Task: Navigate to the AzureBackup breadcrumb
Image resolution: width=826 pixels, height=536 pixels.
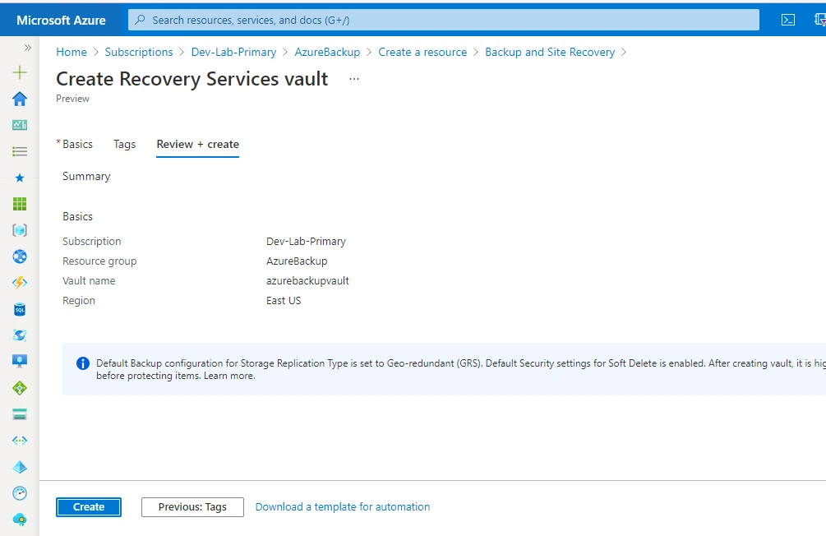Action: pyautogui.click(x=327, y=52)
